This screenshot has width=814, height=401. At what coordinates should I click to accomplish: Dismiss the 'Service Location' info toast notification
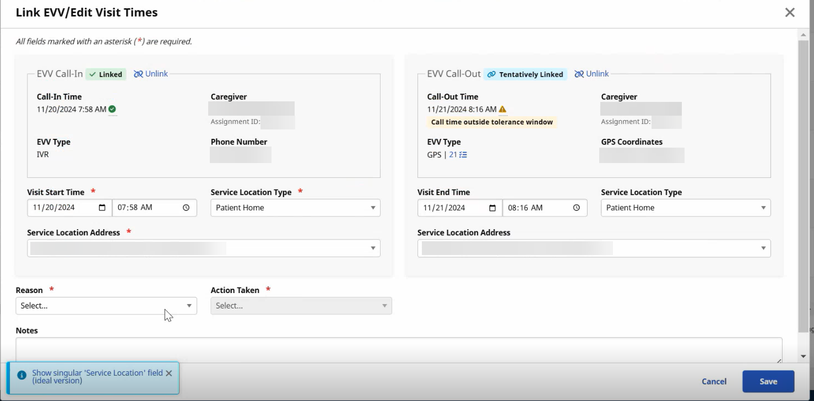(x=169, y=373)
